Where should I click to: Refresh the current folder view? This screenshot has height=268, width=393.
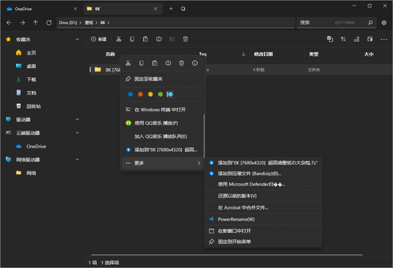coord(49,23)
